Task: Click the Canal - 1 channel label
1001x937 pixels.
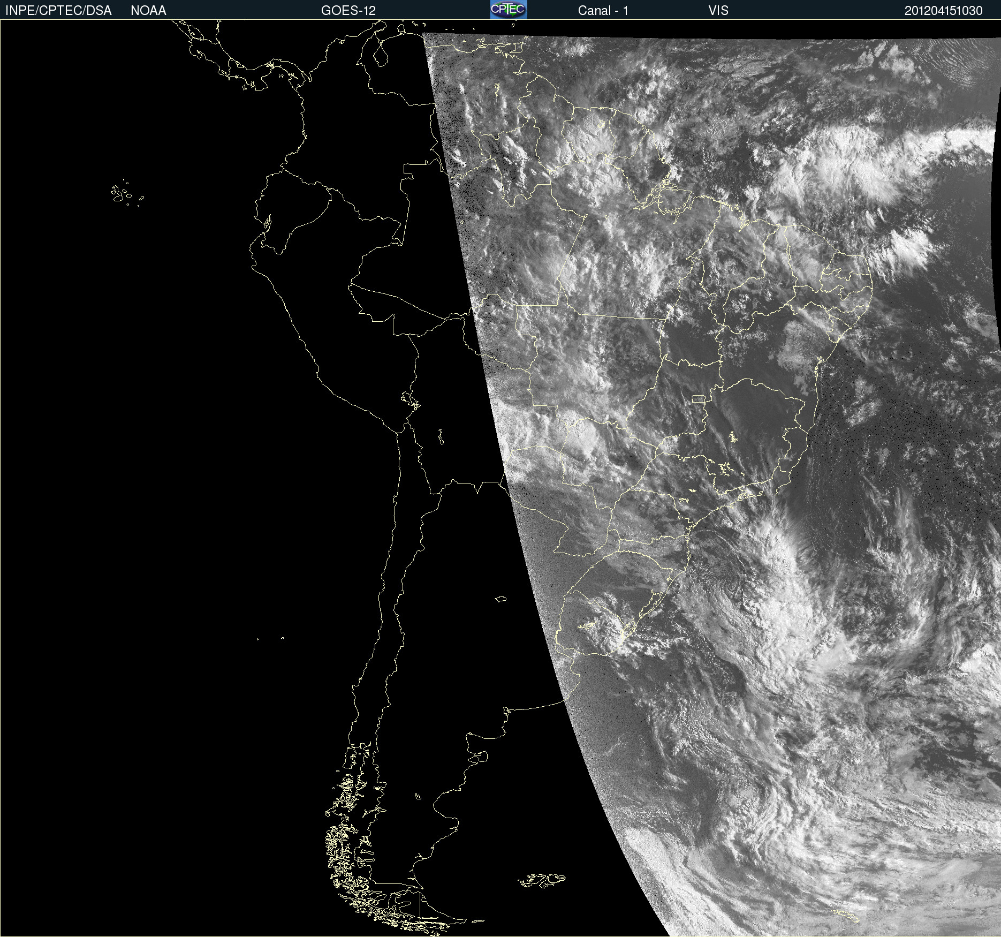Action: coord(603,11)
